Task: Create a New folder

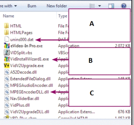Action: click(x=57, y=6)
